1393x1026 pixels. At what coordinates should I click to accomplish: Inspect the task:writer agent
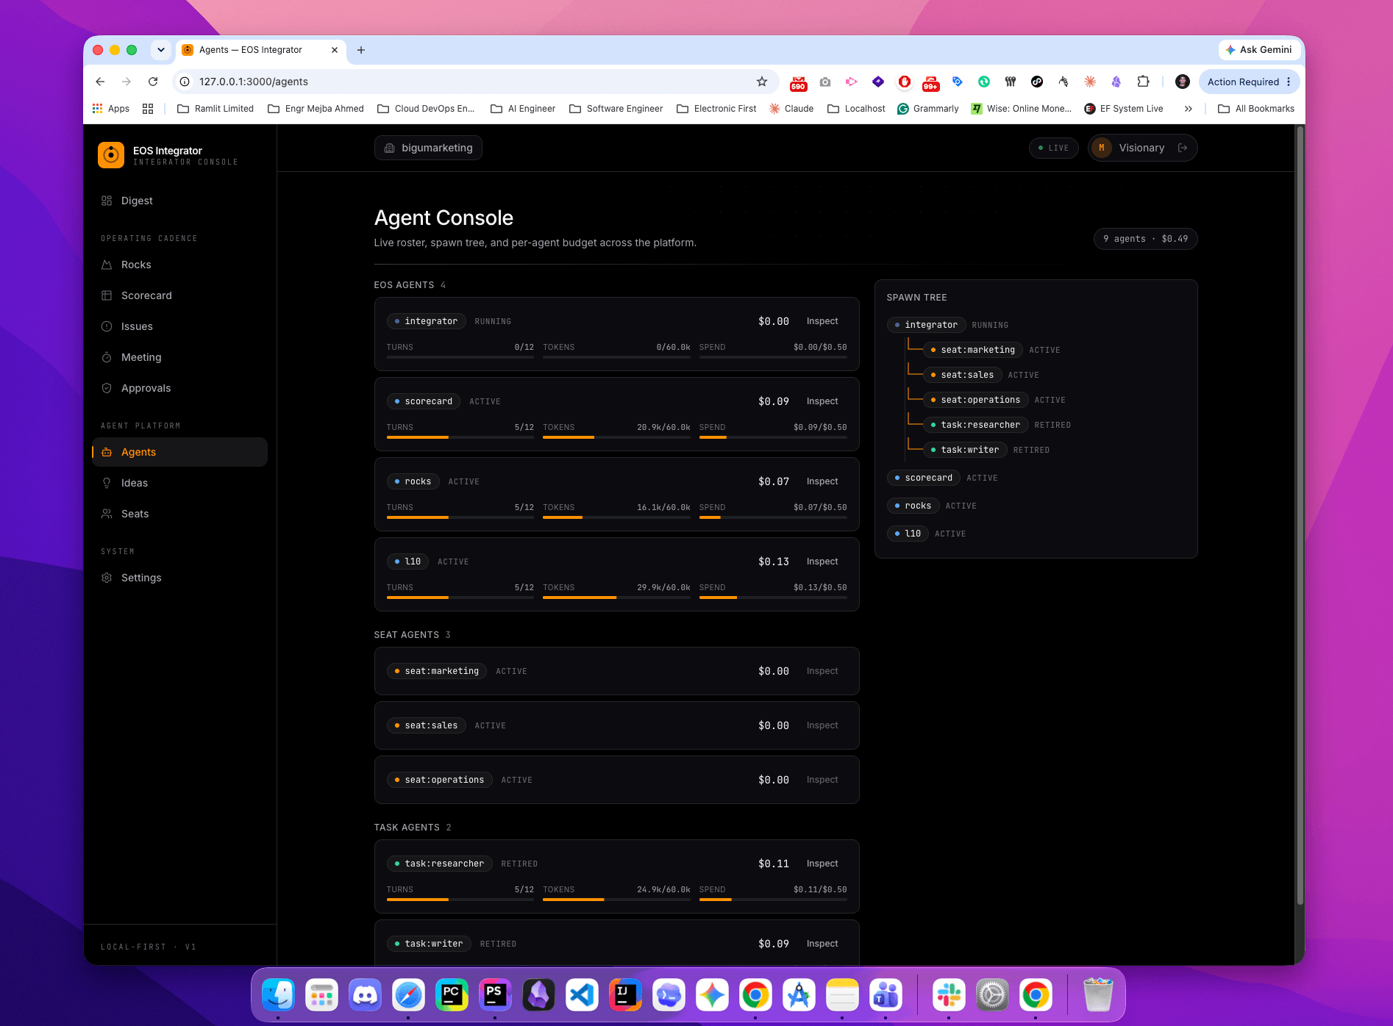coord(822,944)
